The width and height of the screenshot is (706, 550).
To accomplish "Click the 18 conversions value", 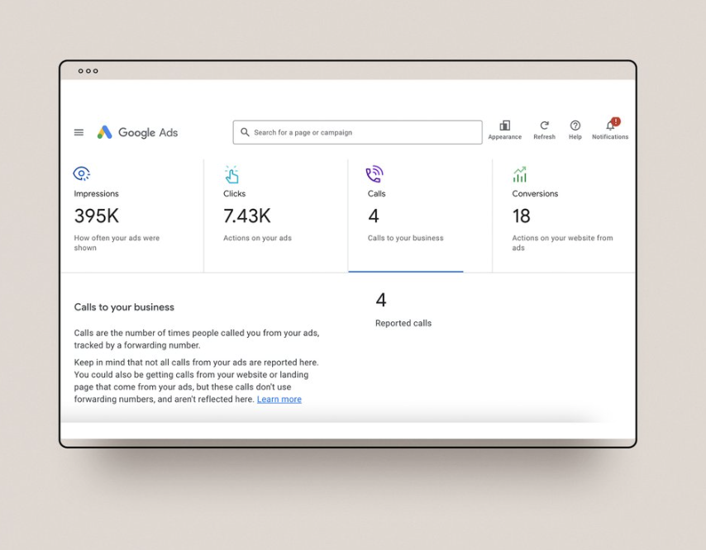I will click(521, 216).
